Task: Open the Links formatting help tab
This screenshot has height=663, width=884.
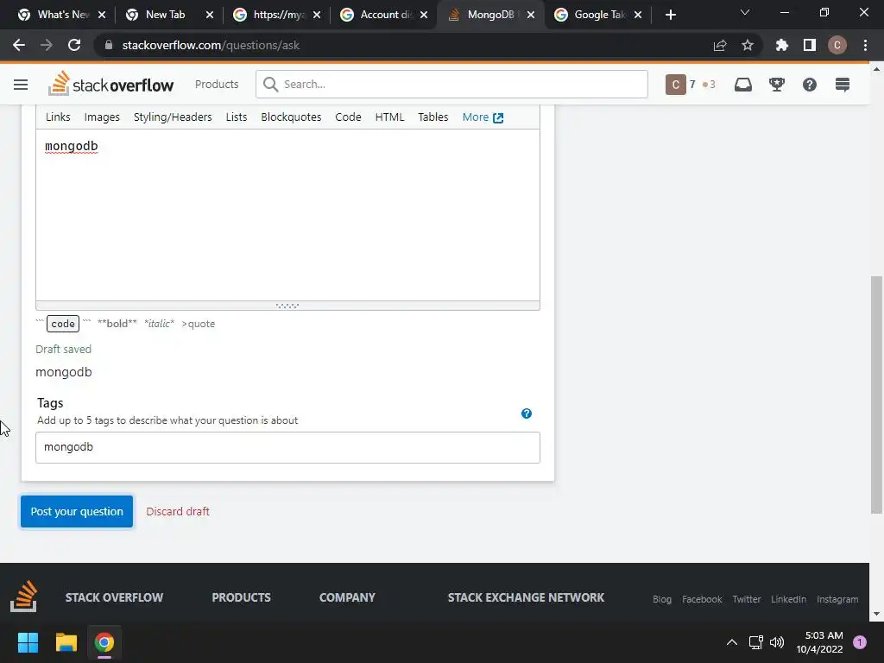Action: (x=58, y=117)
